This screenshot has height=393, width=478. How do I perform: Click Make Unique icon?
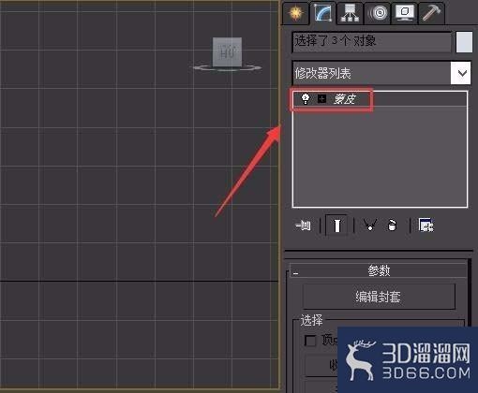[x=370, y=225]
